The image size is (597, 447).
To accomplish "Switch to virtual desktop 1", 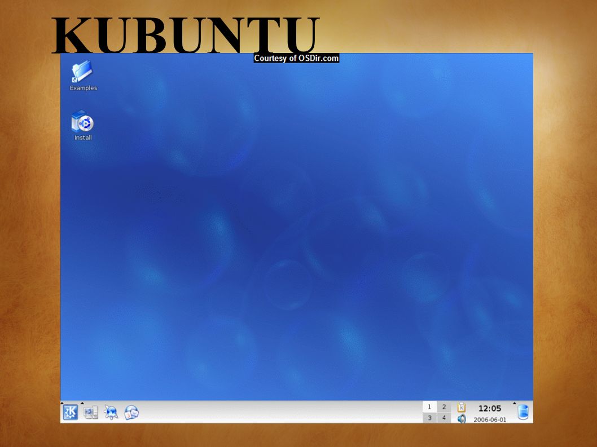I will 429,407.
